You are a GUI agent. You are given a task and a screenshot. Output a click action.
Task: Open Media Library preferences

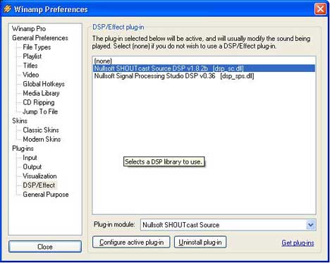(x=41, y=93)
